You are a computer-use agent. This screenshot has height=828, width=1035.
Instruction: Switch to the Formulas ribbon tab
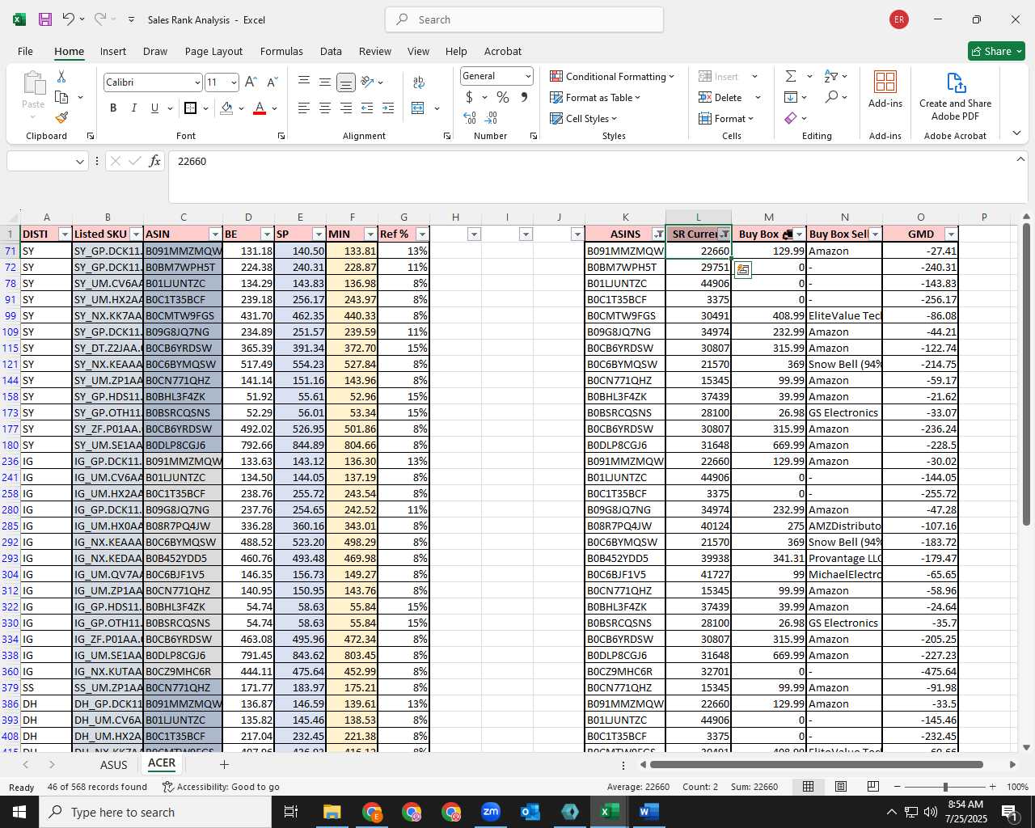click(281, 51)
